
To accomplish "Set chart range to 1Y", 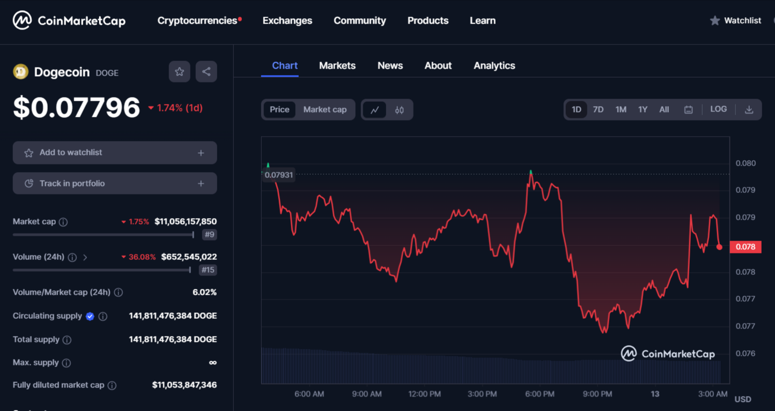I will click(x=643, y=109).
